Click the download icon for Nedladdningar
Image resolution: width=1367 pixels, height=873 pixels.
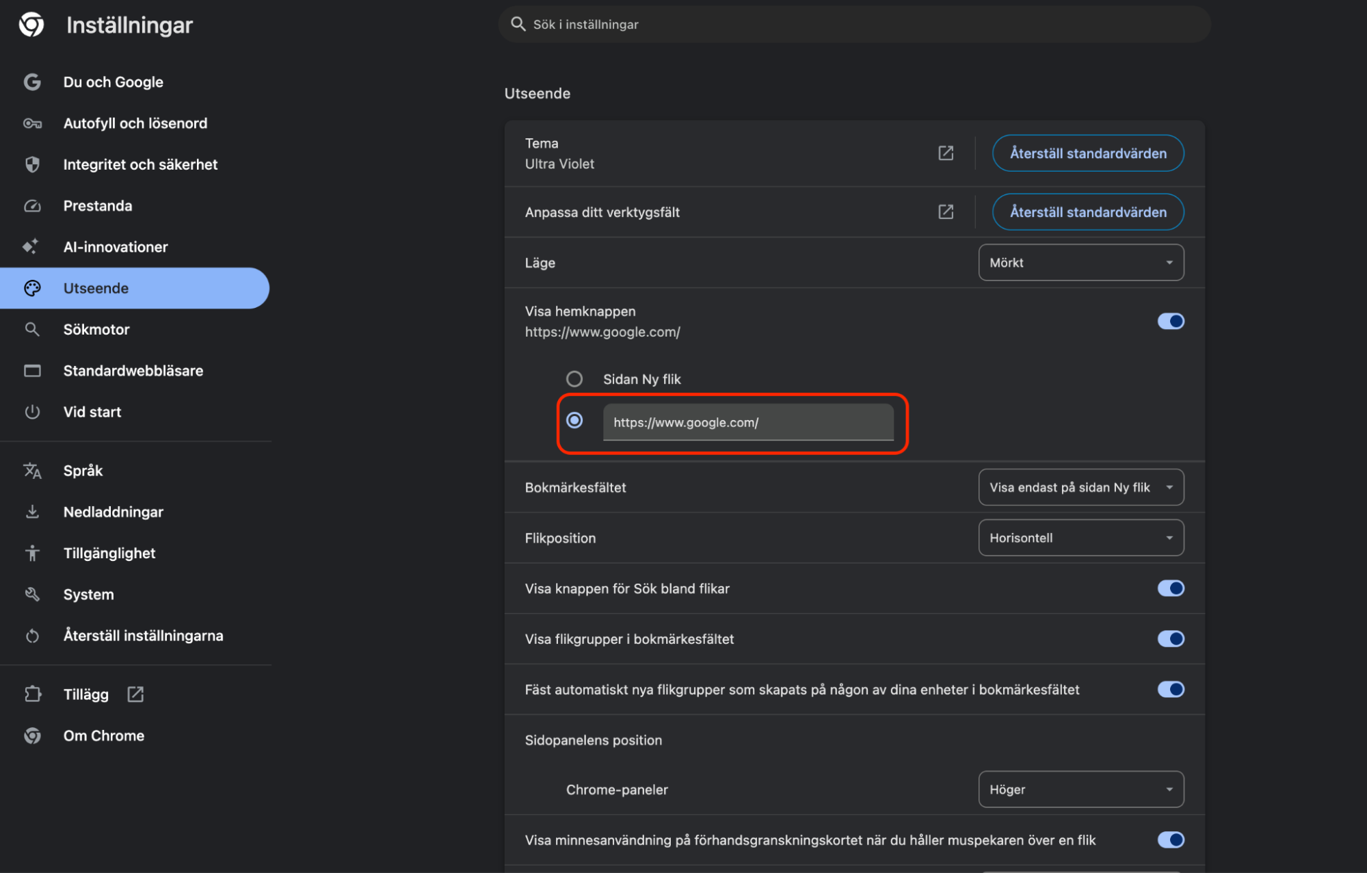(32, 512)
